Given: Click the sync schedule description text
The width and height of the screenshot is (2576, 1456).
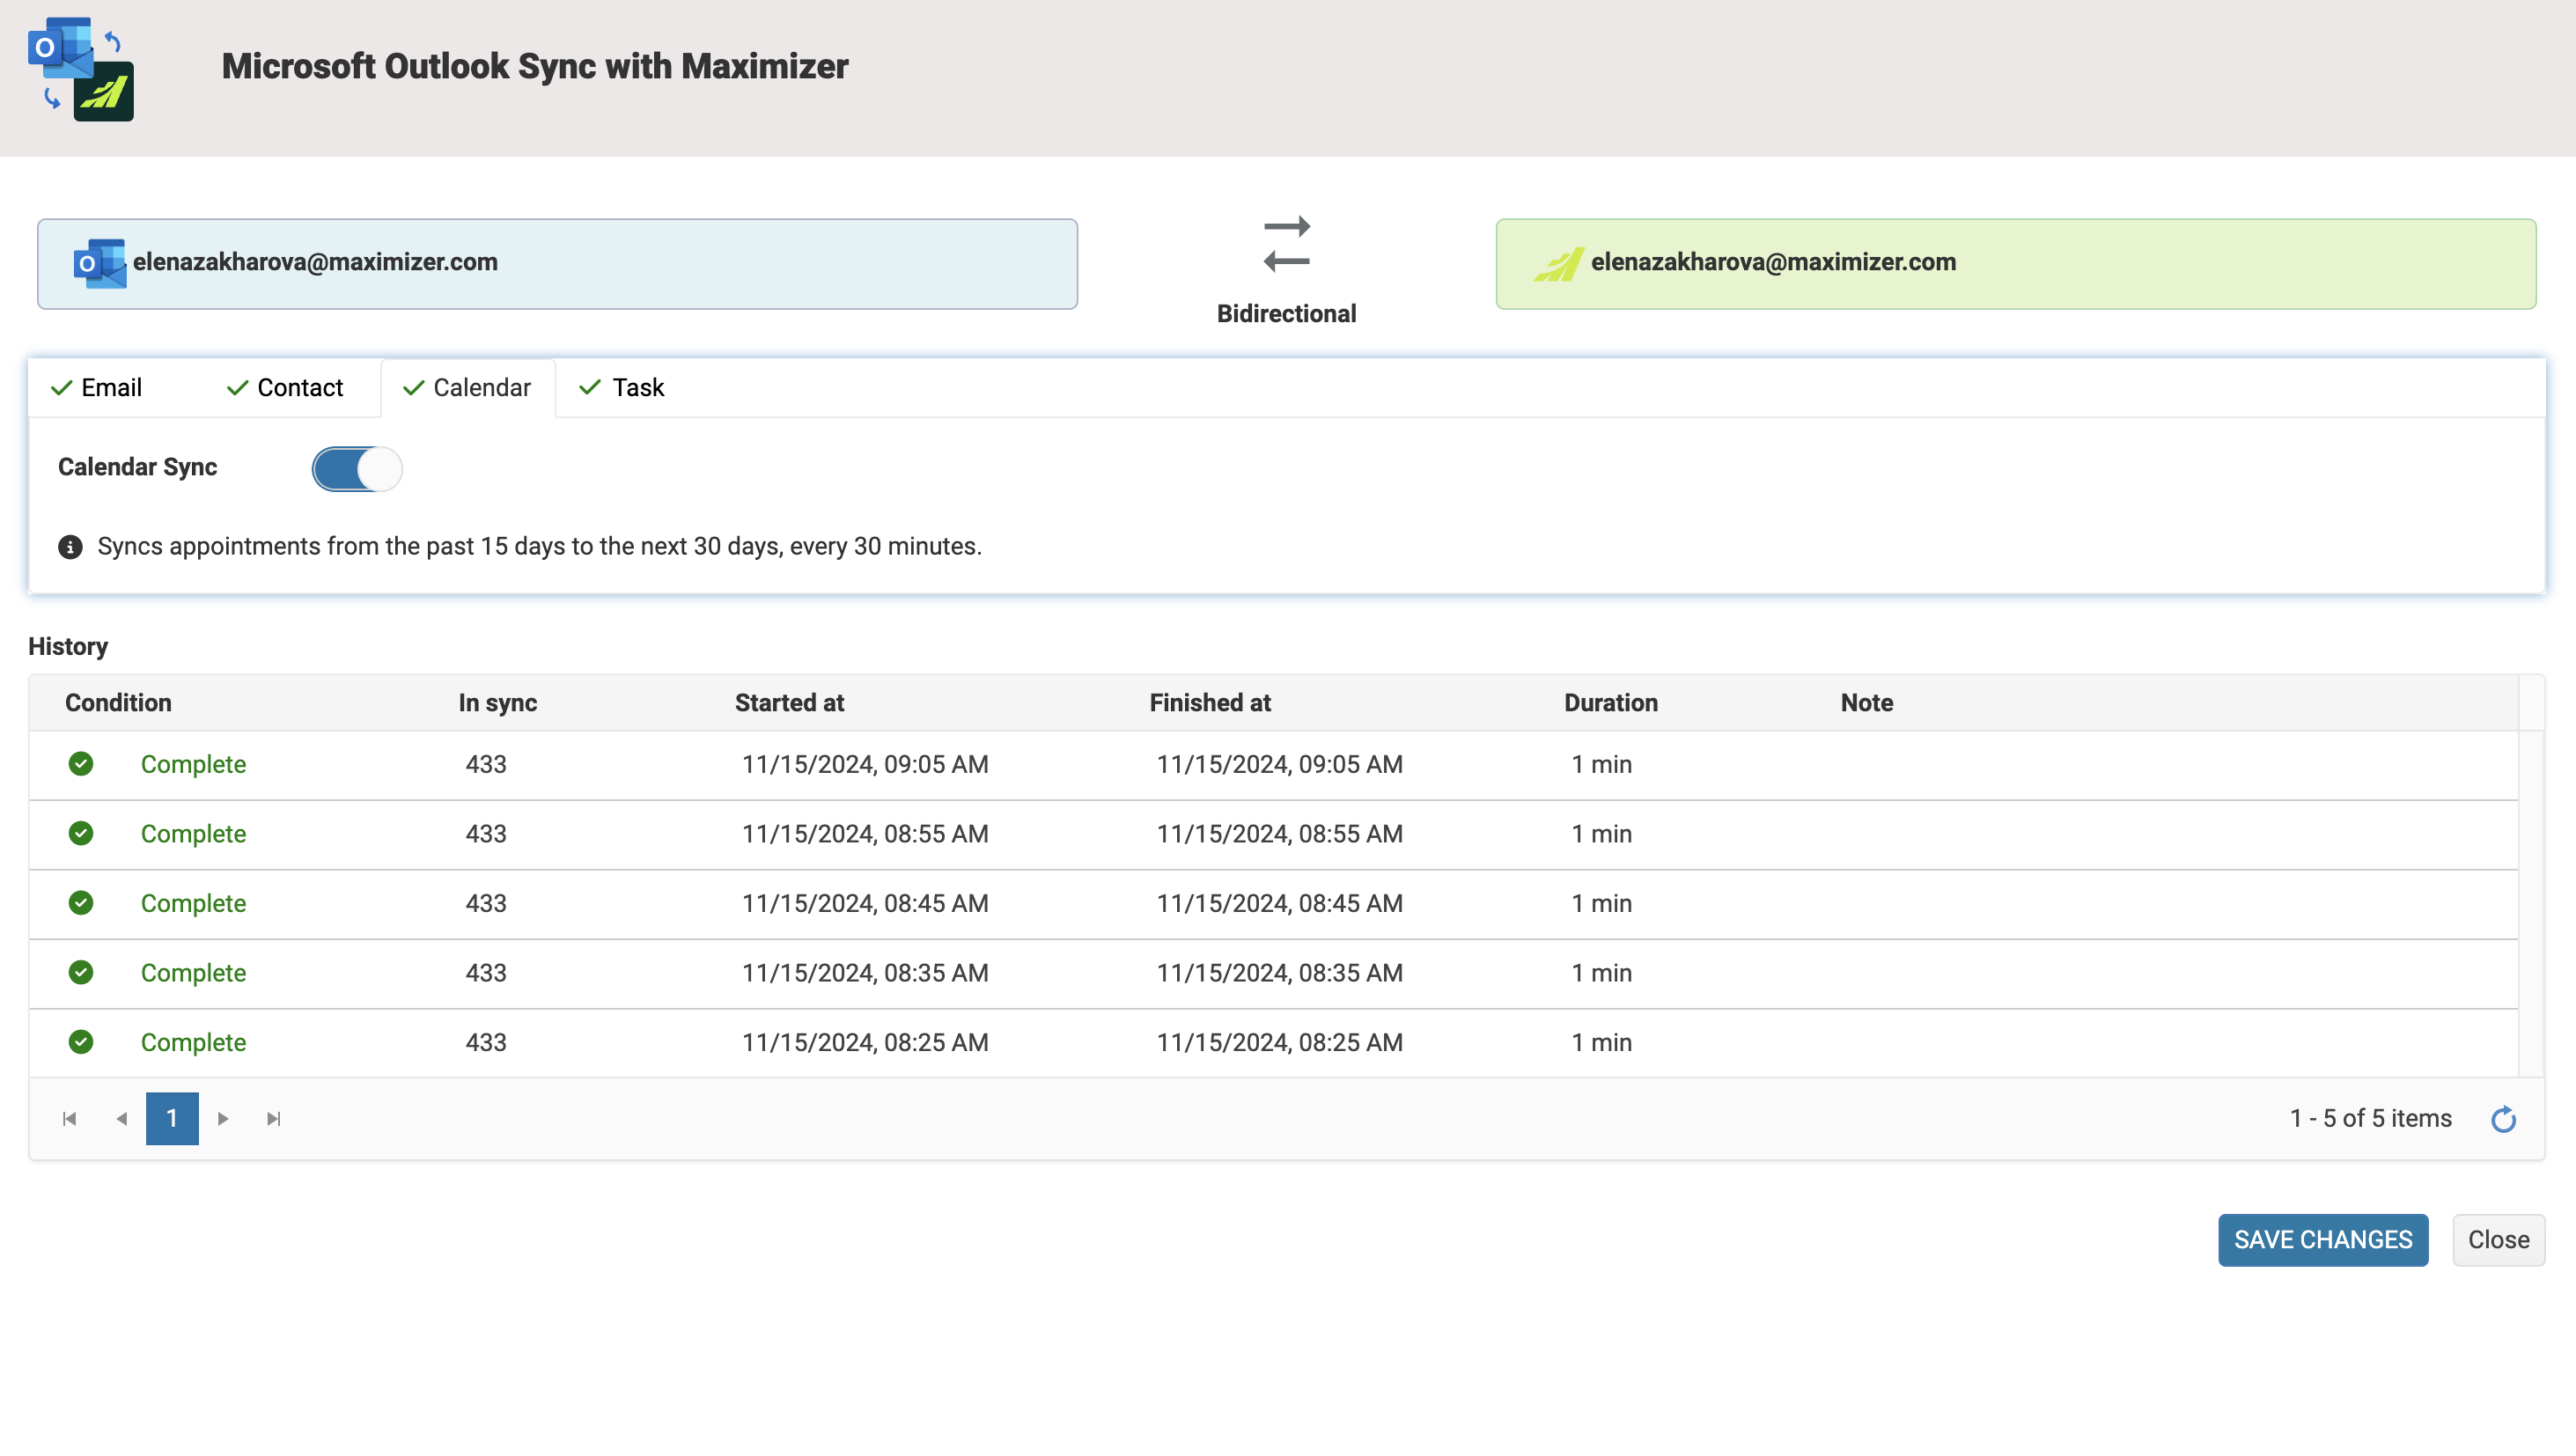Looking at the screenshot, I should click(x=539, y=547).
